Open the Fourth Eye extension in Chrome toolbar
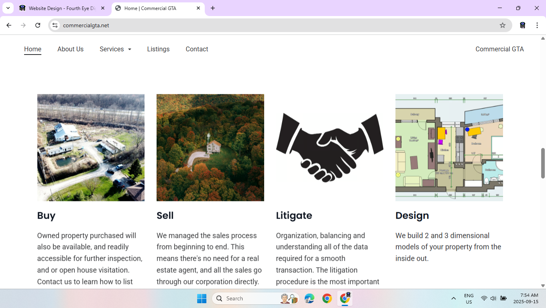This screenshot has width=546, height=308. pos(523,25)
